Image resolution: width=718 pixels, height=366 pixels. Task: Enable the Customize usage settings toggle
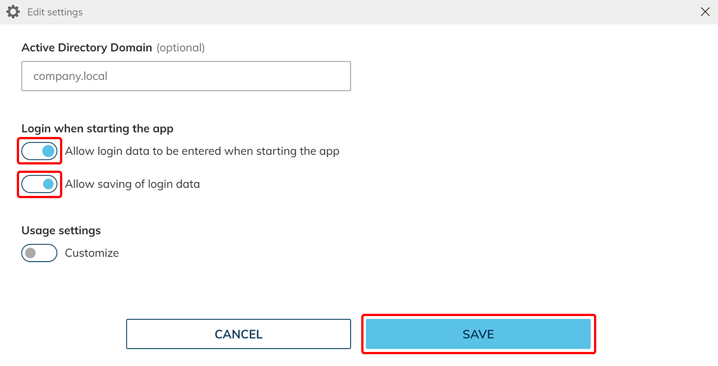[39, 253]
